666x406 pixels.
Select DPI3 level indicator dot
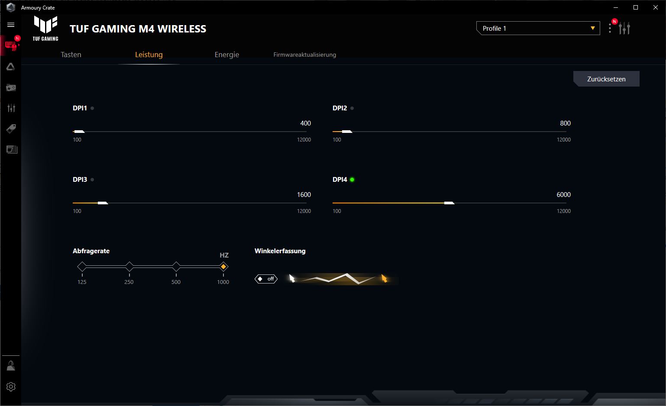click(92, 180)
